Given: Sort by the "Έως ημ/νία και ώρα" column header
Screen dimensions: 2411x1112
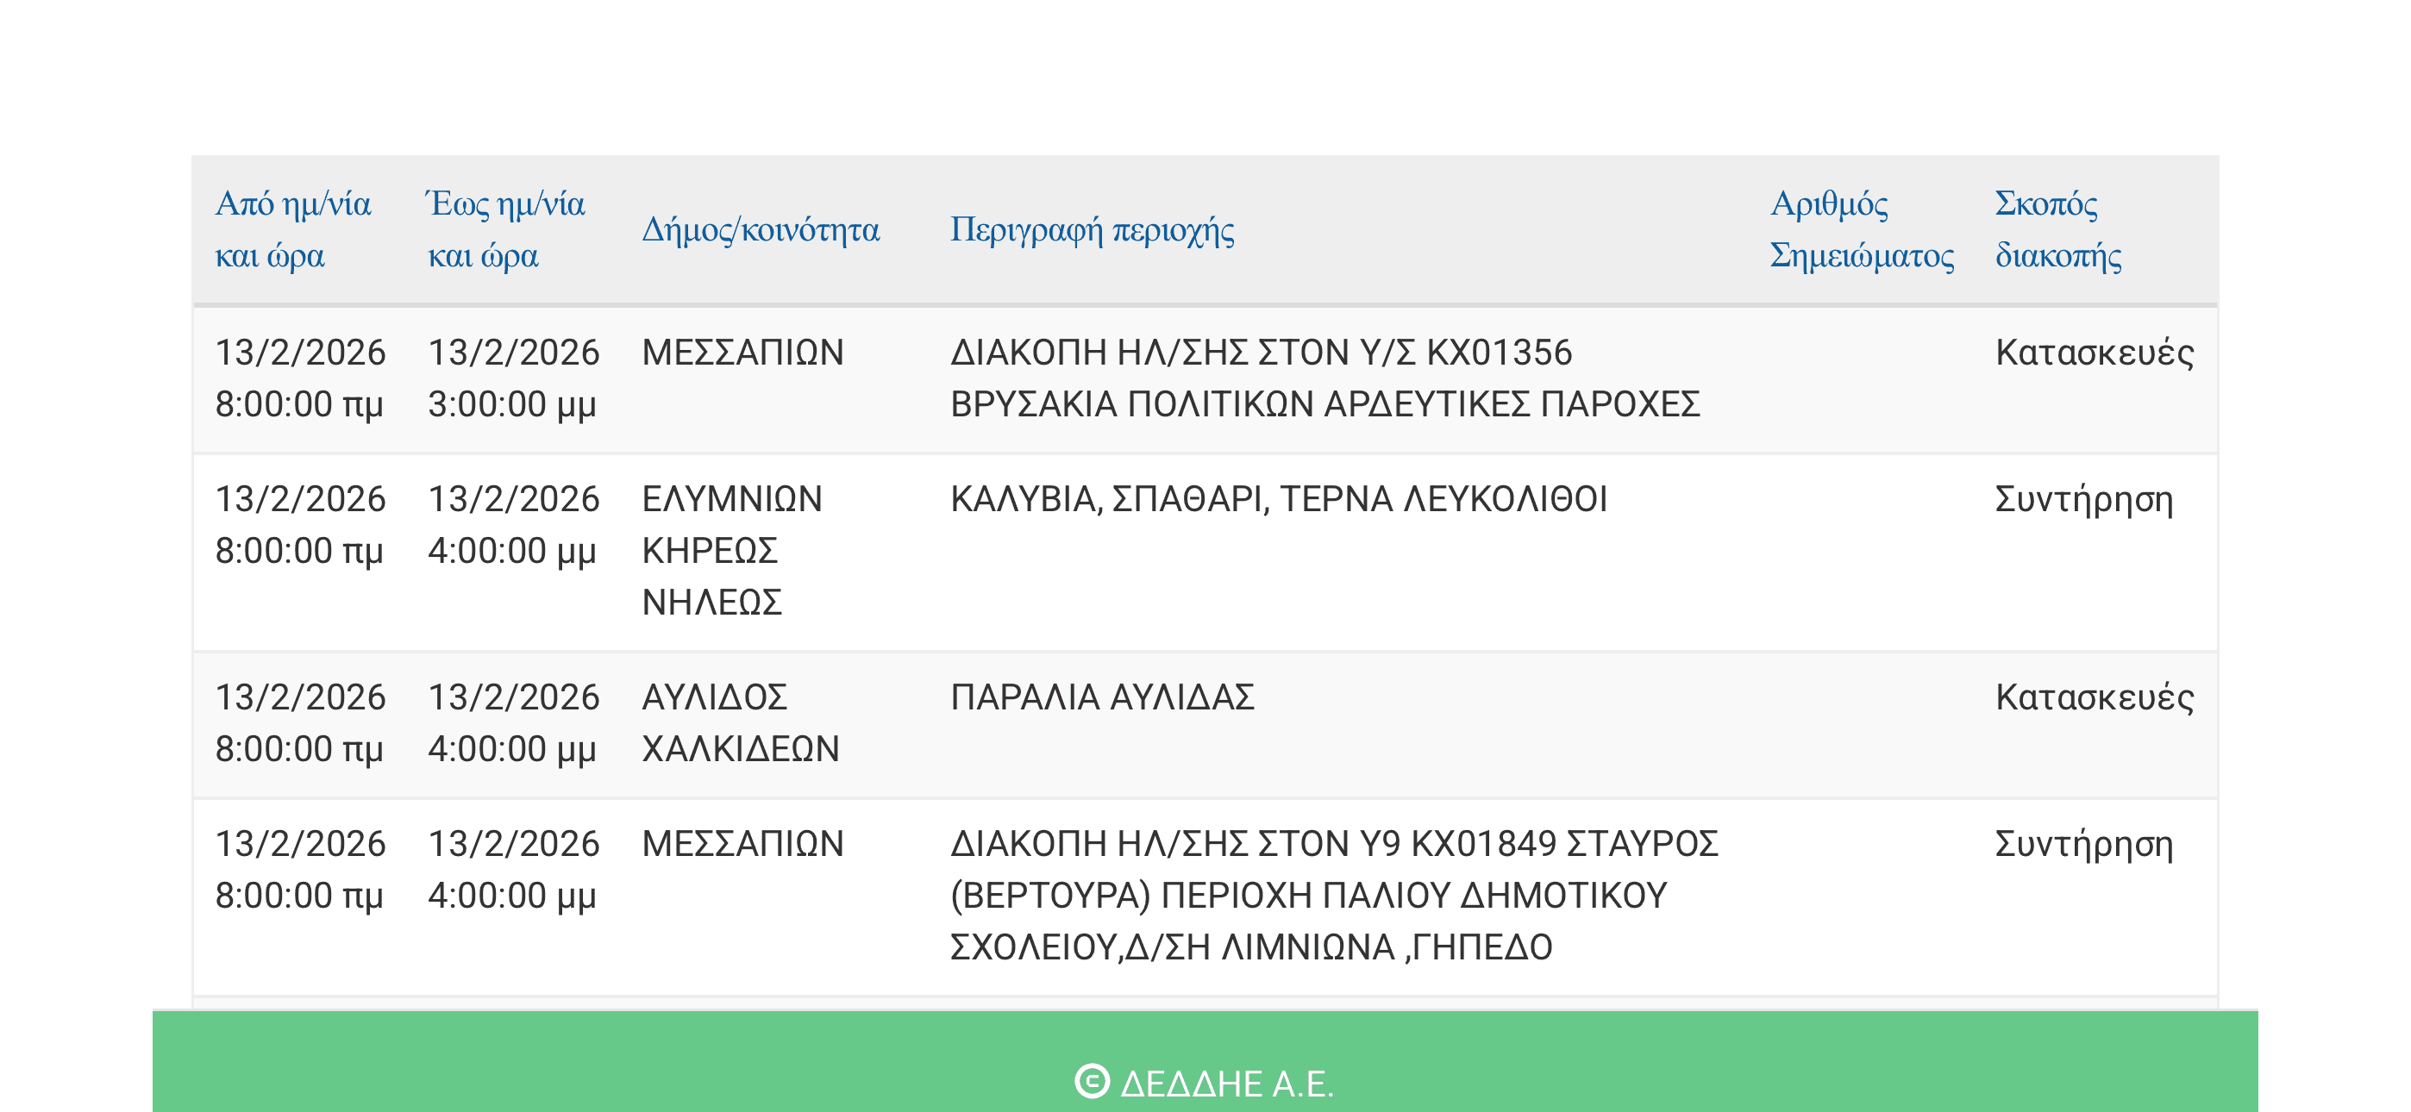Looking at the screenshot, I should click(506, 229).
